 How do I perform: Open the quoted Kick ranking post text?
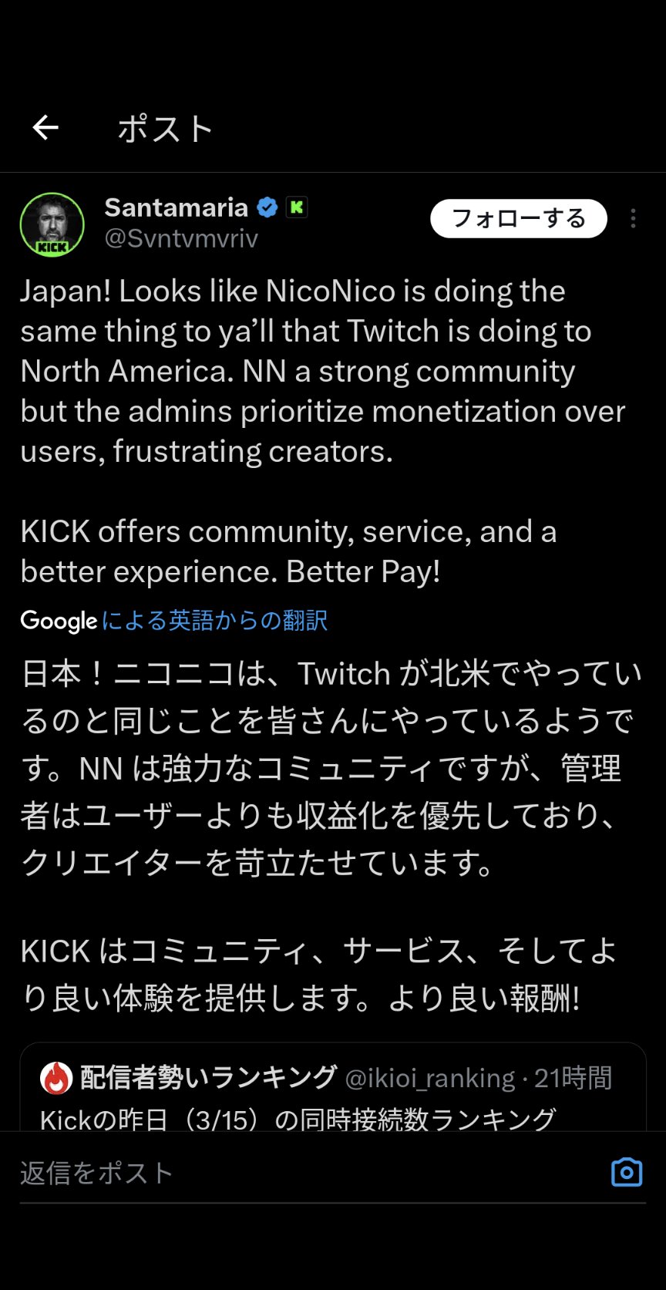coord(298,1119)
